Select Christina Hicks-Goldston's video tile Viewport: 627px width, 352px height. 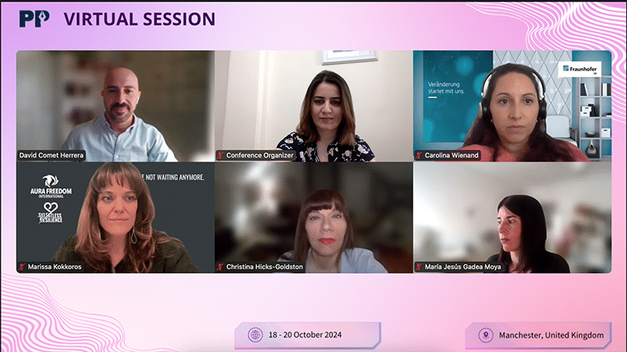tap(314, 217)
